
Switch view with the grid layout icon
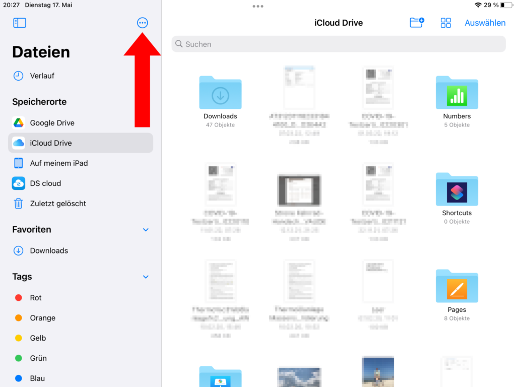coord(445,23)
